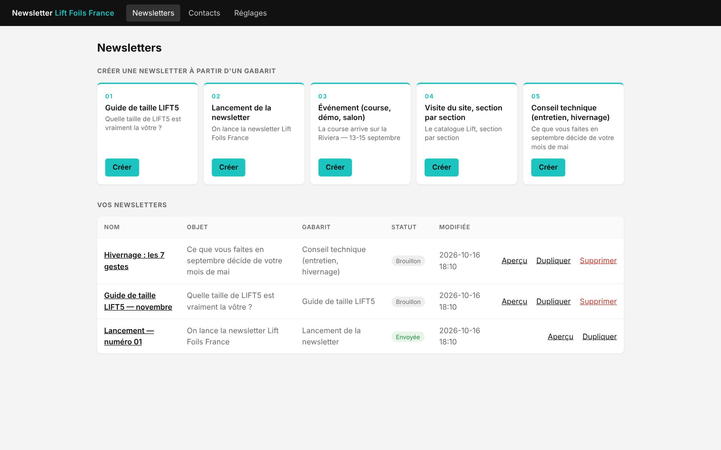Delete the Guide de taille novembre newsletter
The height and width of the screenshot is (450, 721).
coord(598,301)
